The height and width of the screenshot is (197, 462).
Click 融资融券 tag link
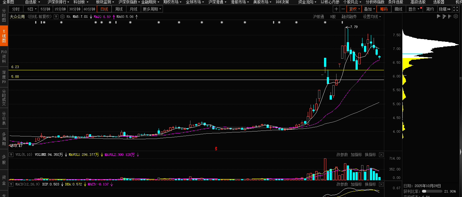349,17
